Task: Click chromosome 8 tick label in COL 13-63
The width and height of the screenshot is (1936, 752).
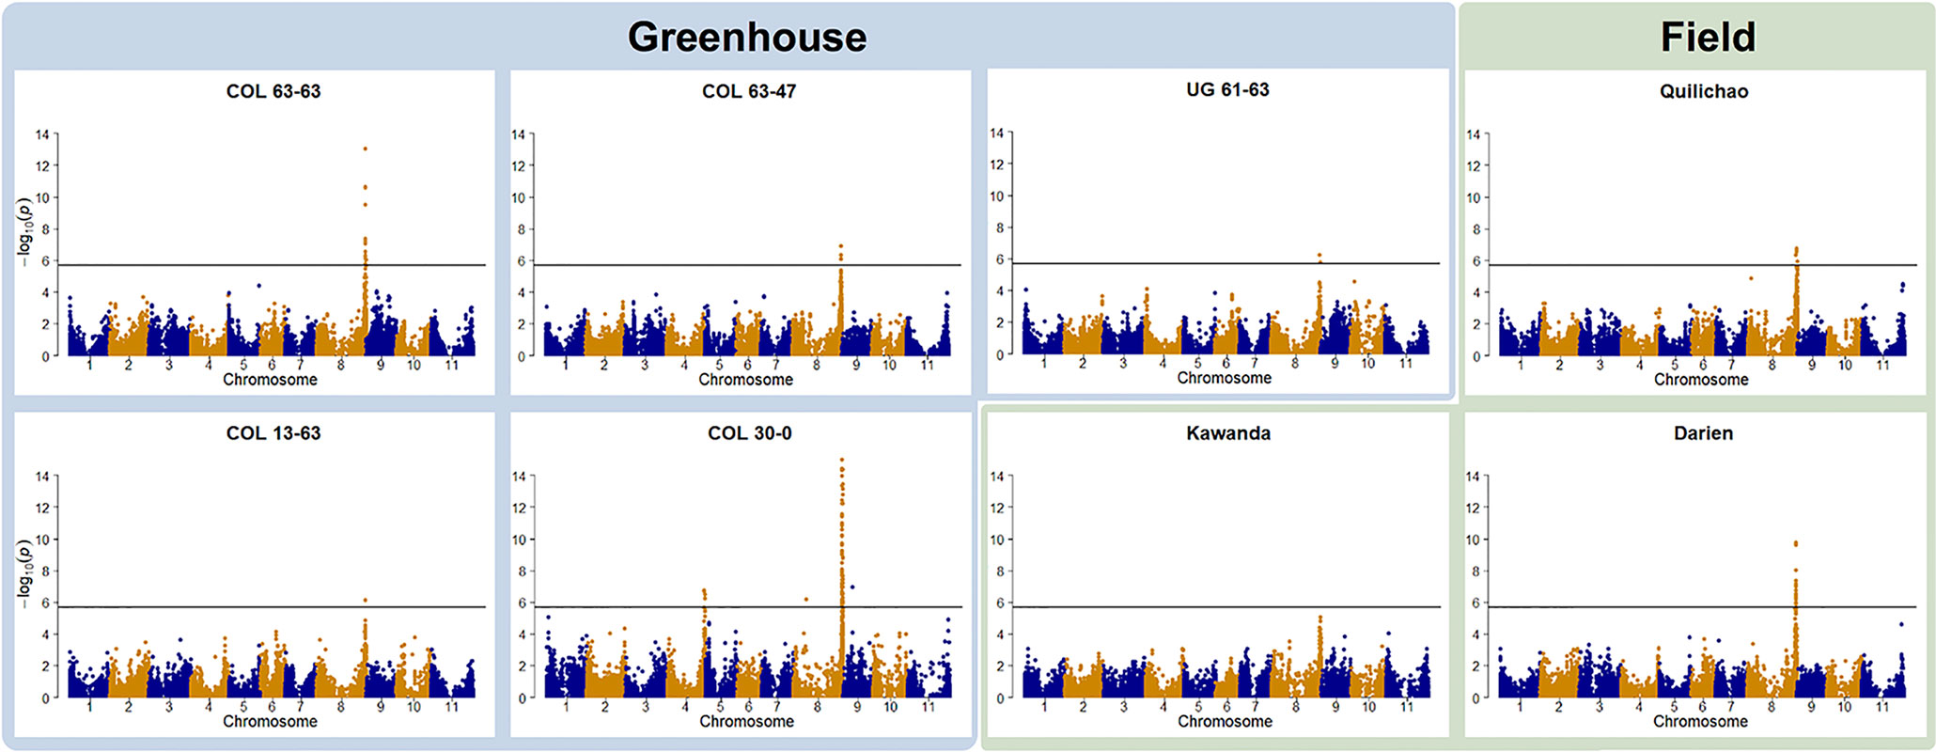Action: 340,707
